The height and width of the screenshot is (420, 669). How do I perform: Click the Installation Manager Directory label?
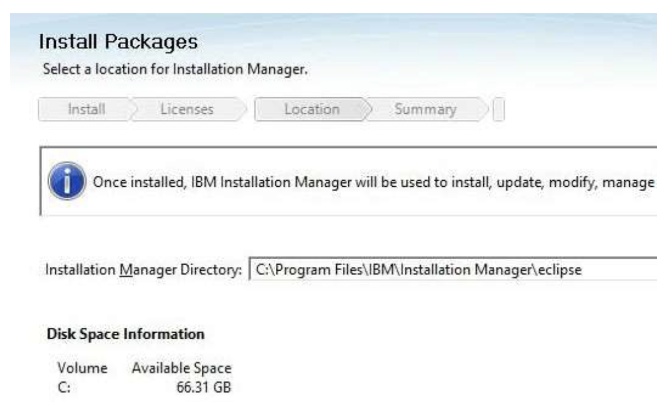pos(144,270)
